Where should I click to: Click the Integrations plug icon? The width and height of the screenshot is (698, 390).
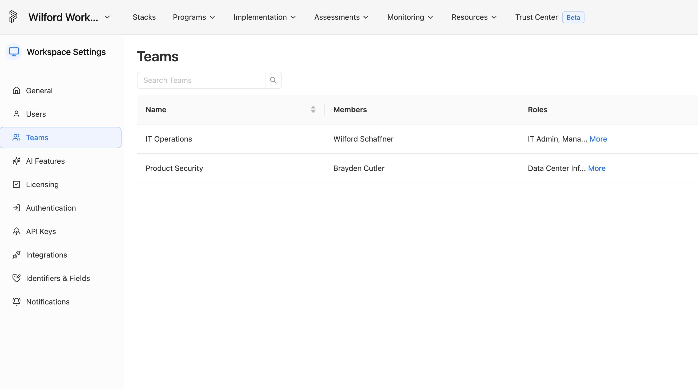pyautogui.click(x=16, y=255)
